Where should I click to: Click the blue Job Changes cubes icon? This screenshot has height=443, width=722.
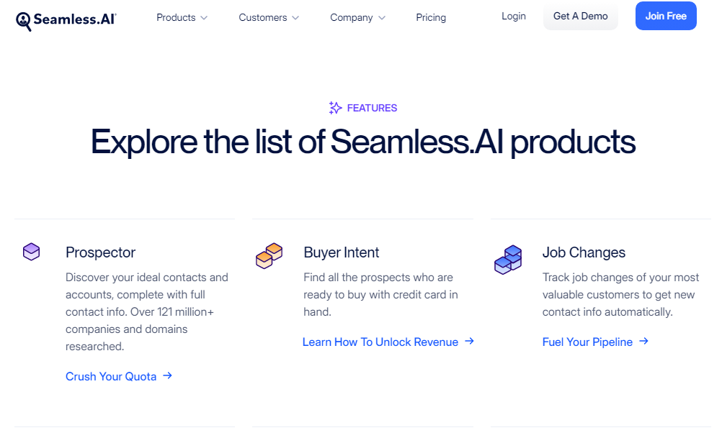click(x=508, y=260)
